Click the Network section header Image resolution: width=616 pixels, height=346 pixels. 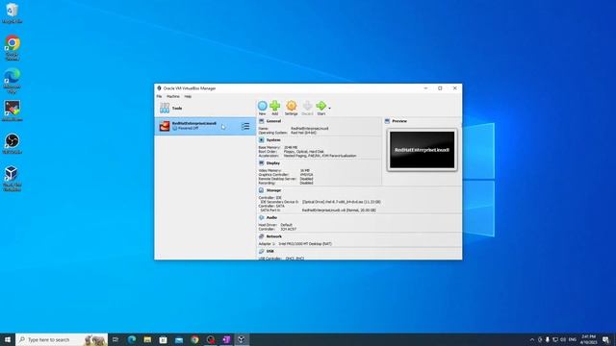pyautogui.click(x=273, y=236)
